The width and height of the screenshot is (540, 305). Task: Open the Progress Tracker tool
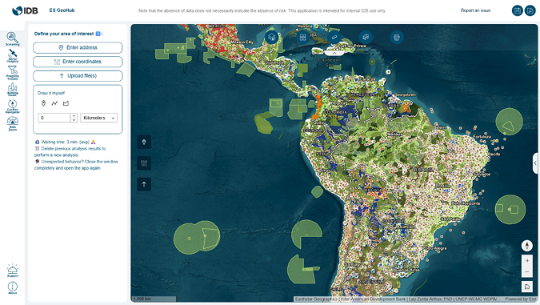pyautogui.click(x=12, y=73)
